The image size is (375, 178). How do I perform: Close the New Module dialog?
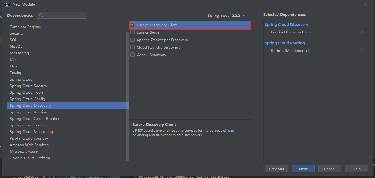click(x=365, y=4)
